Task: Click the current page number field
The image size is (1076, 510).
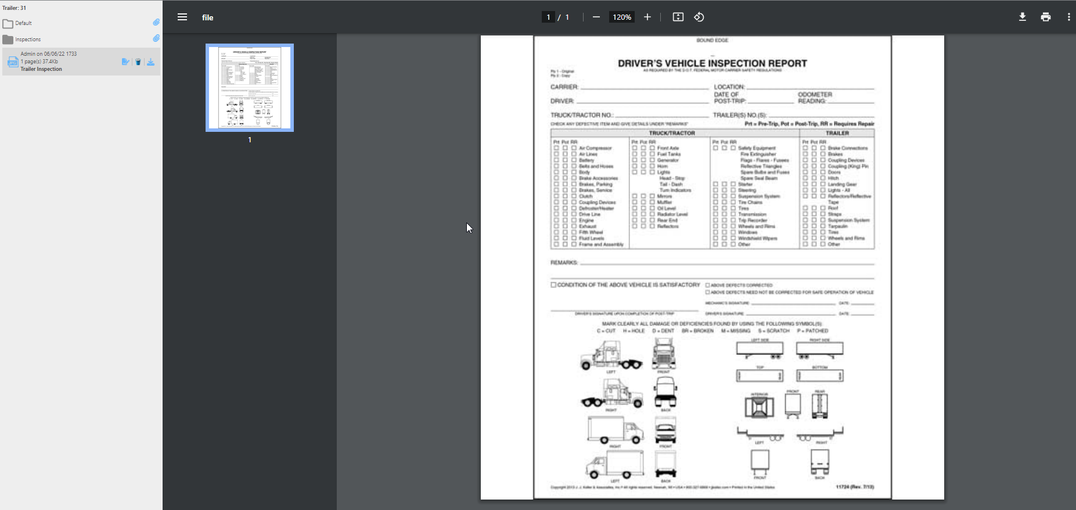Action: click(548, 17)
